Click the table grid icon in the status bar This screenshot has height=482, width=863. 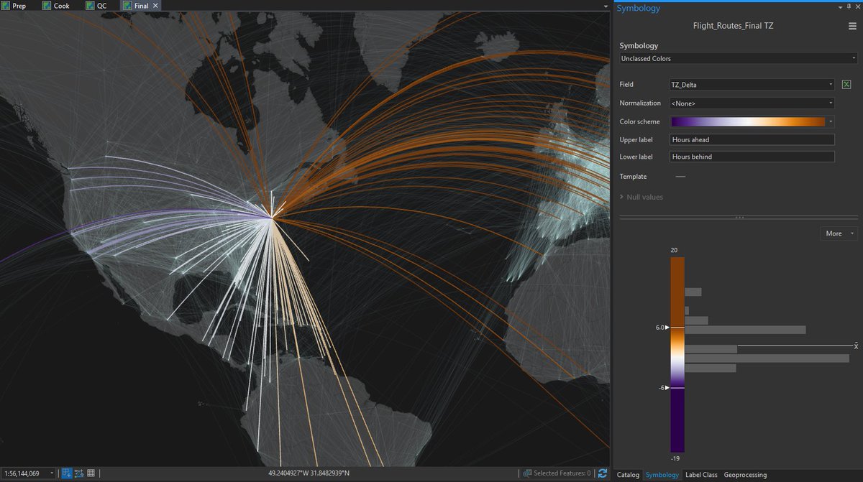coord(91,473)
